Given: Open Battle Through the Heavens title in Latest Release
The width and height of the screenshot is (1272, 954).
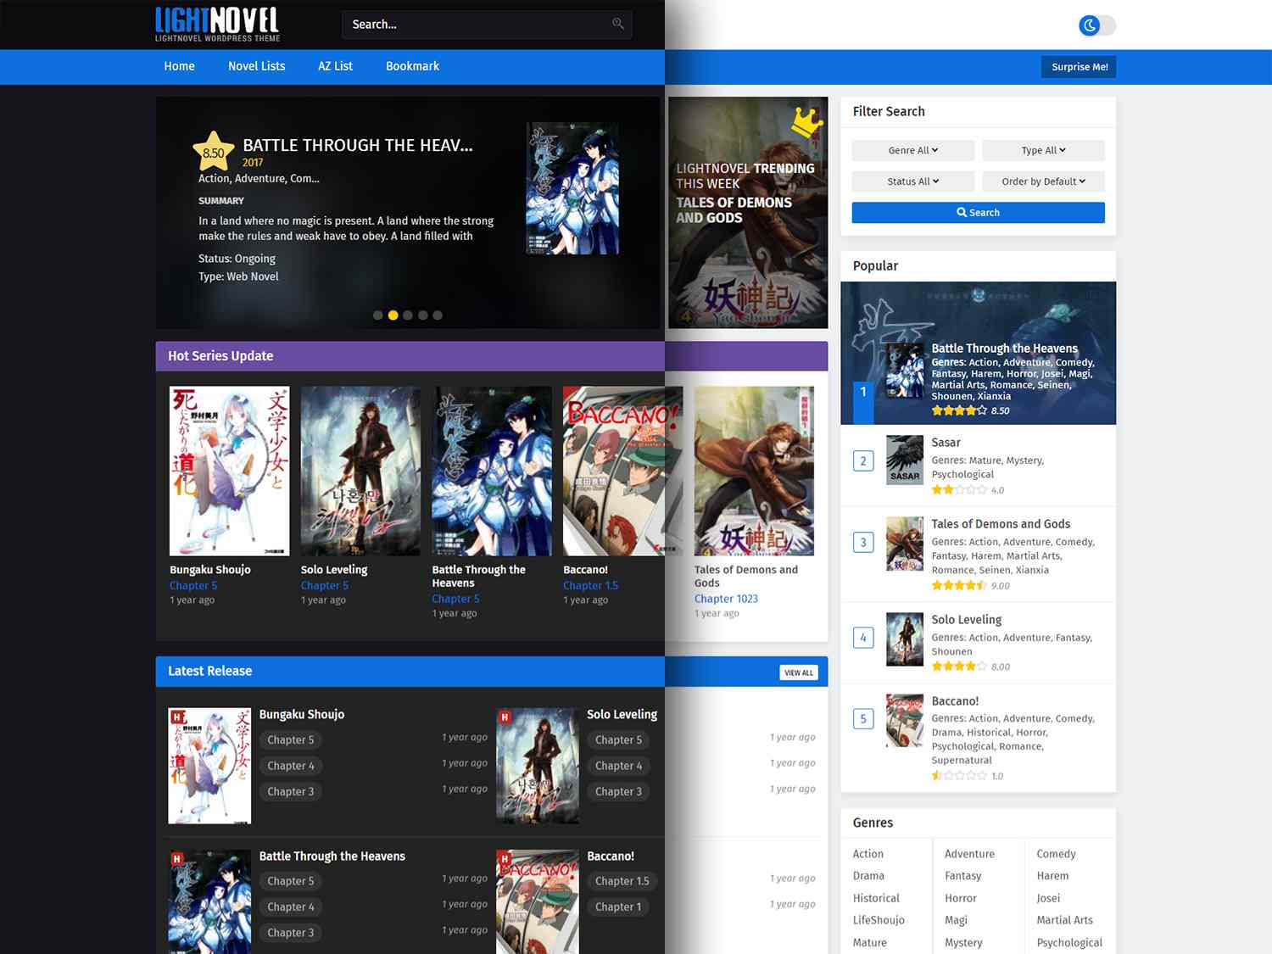Looking at the screenshot, I should click(332, 856).
